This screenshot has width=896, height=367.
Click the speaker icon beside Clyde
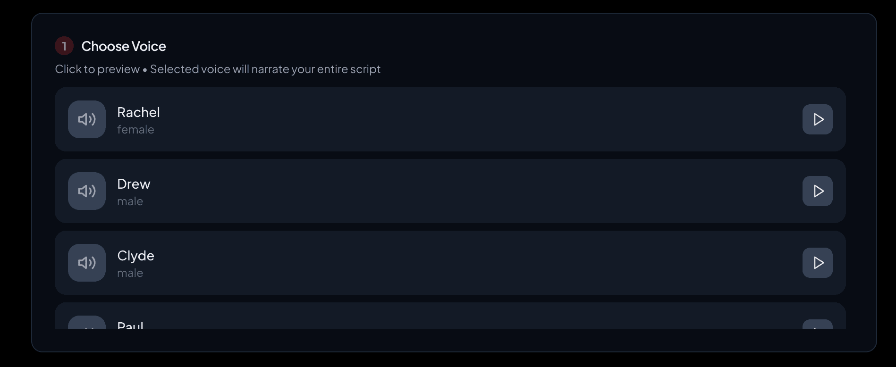click(87, 263)
